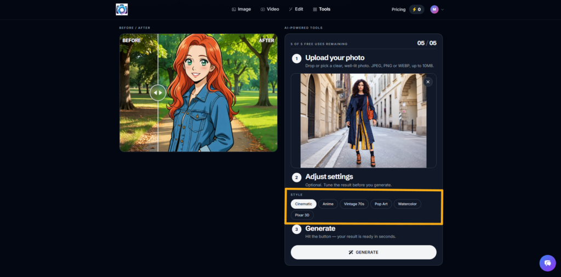Select the Cinematic style

304,204
